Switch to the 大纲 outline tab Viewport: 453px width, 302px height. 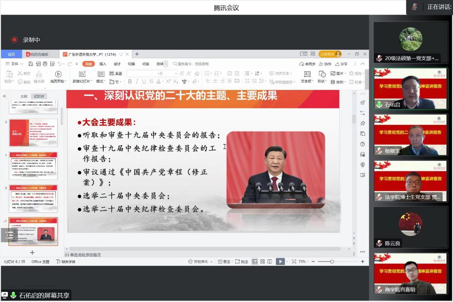[24, 96]
